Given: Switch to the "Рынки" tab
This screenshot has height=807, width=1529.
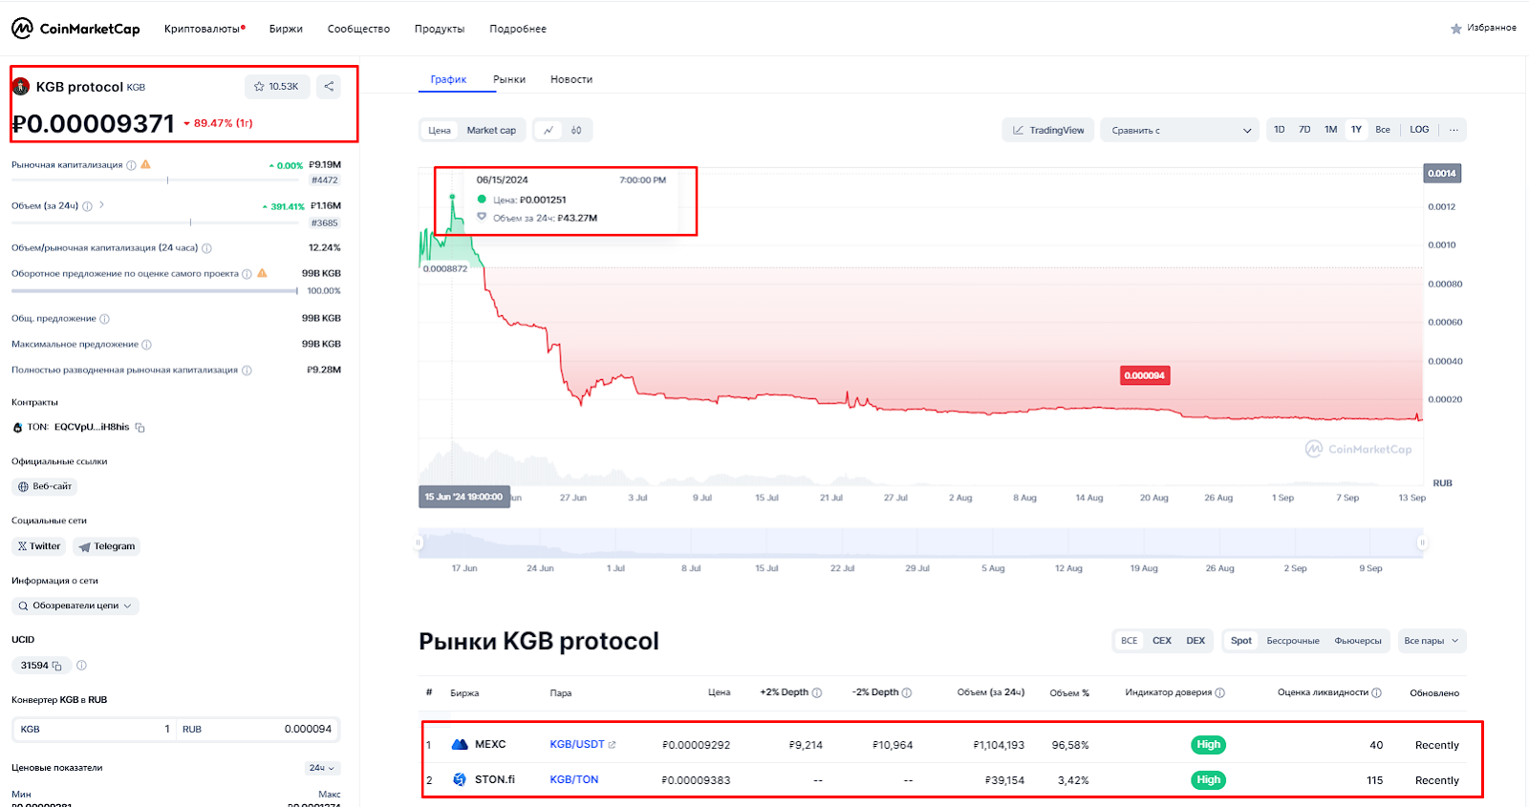Looking at the screenshot, I should click(509, 79).
